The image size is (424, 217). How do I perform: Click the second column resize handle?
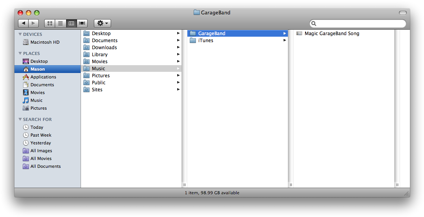pyautogui.click(x=291, y=185)
